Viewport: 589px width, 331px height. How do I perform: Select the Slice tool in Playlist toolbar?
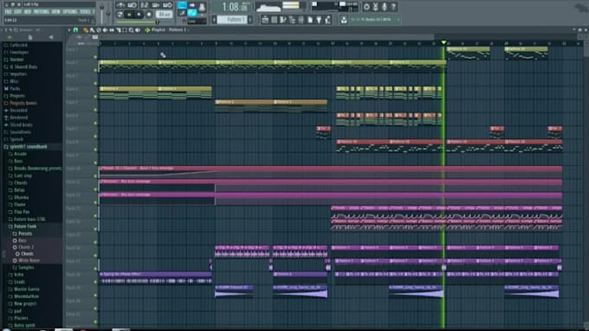point(119,30)
